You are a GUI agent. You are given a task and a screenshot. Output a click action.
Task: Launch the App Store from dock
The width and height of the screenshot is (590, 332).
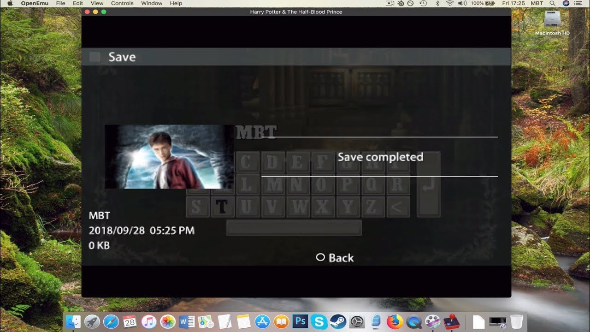pos(262,321)
